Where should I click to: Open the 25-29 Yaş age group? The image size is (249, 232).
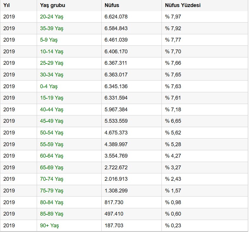[52, 63]
